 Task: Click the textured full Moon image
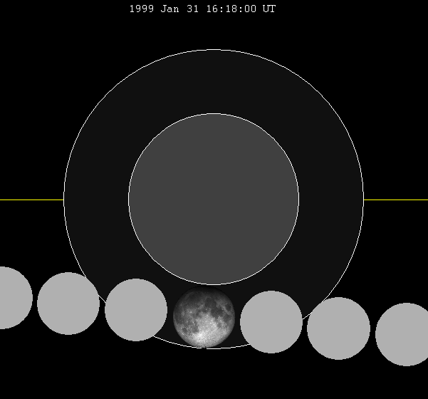pyautogui.click(x=204, y=318)
